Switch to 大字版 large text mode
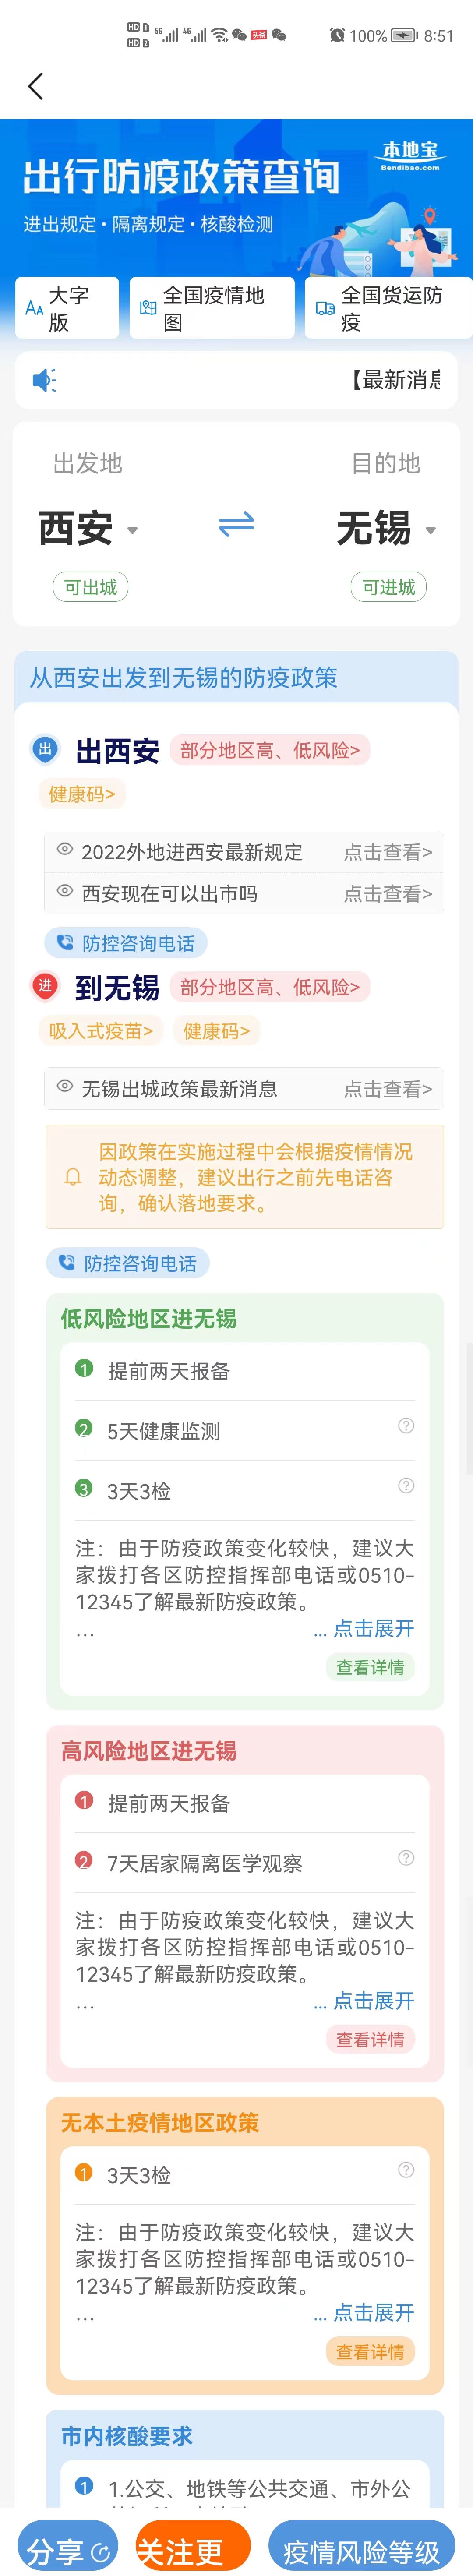The image size is (473, 2576). pos(67,308)
